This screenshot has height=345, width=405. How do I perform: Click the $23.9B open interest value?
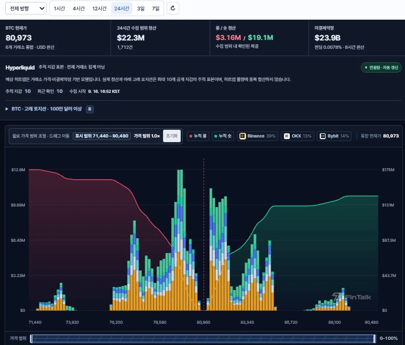pyautogui.click(x=327, y=38)
